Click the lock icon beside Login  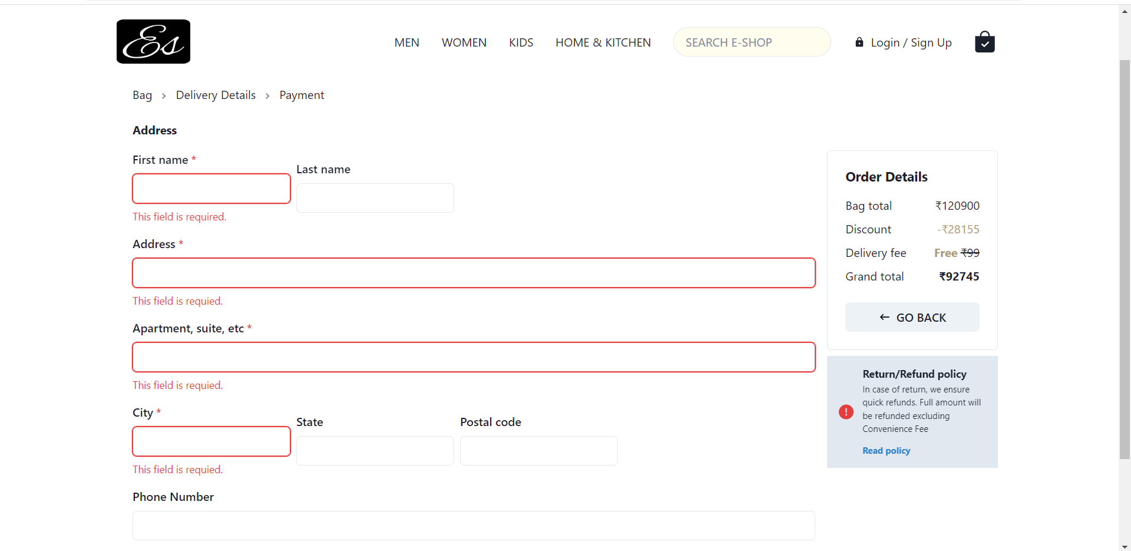(x=859, y=42)
